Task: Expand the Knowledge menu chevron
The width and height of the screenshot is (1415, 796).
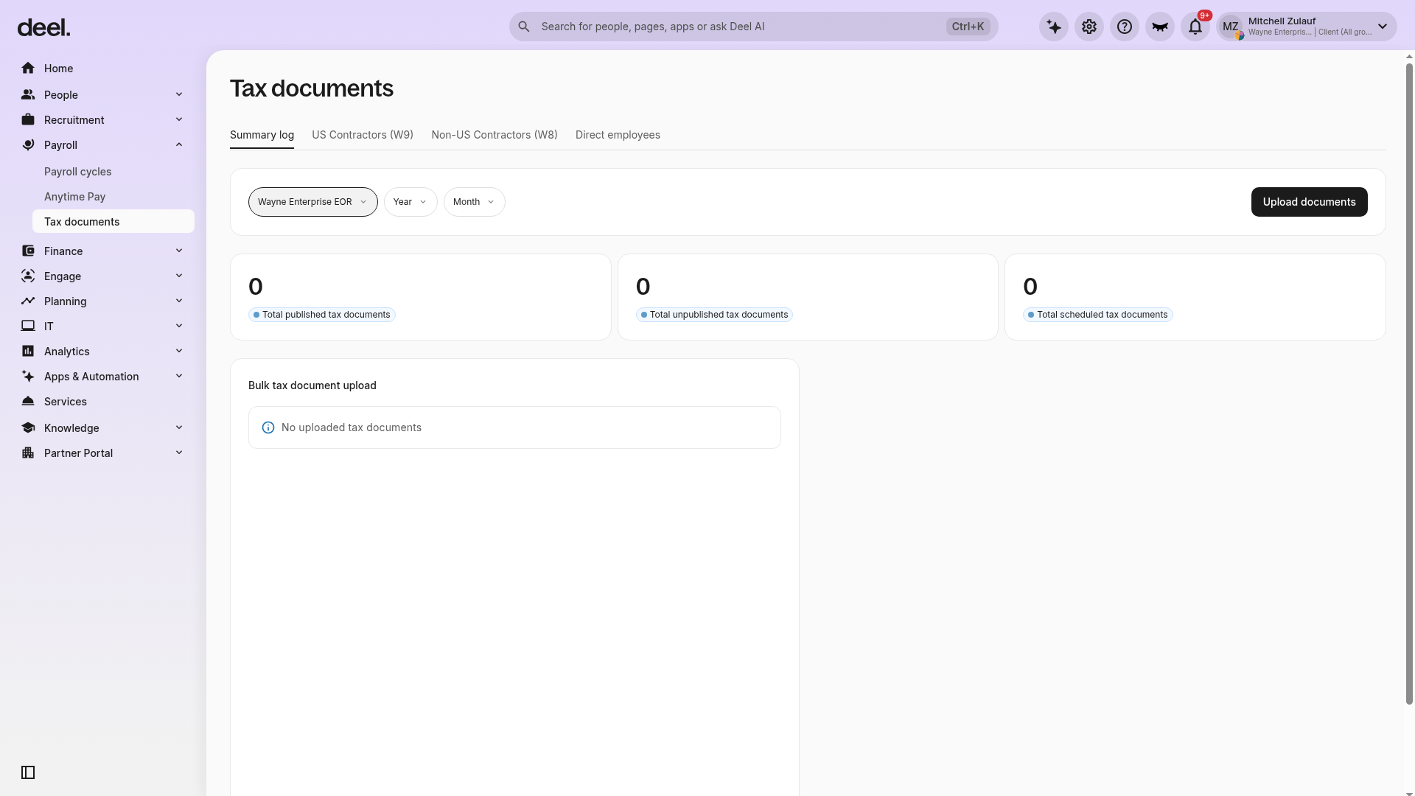Action: 179,427
